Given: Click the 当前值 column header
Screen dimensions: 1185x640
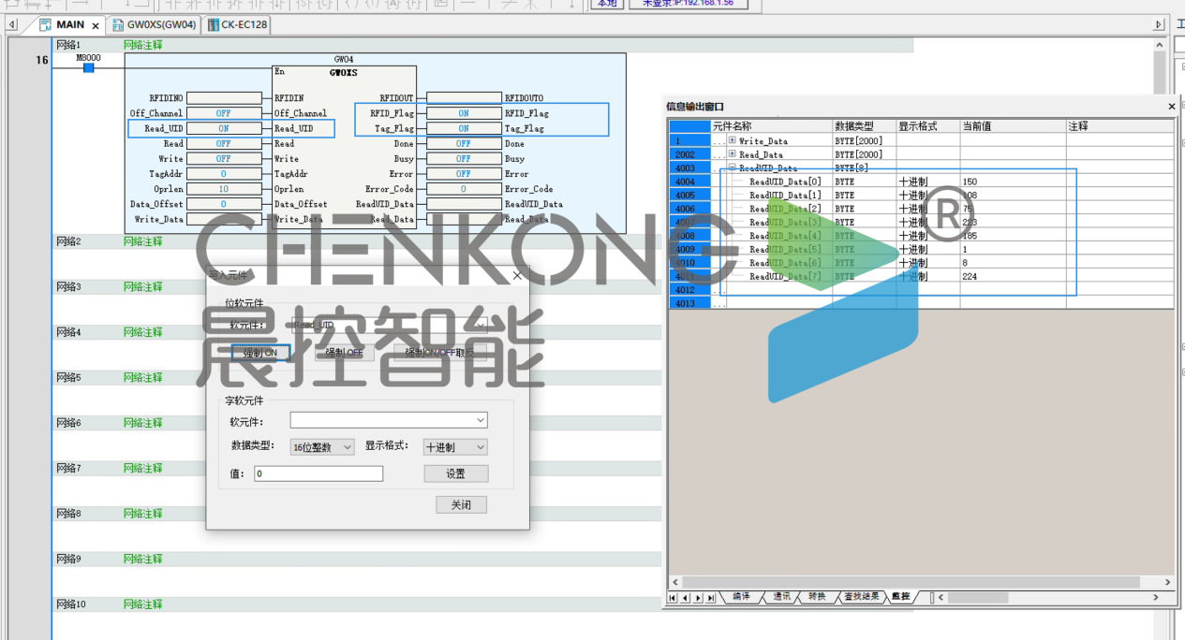Looking at the screenshot, I should pyautogui.click(x=1013, y=126).
